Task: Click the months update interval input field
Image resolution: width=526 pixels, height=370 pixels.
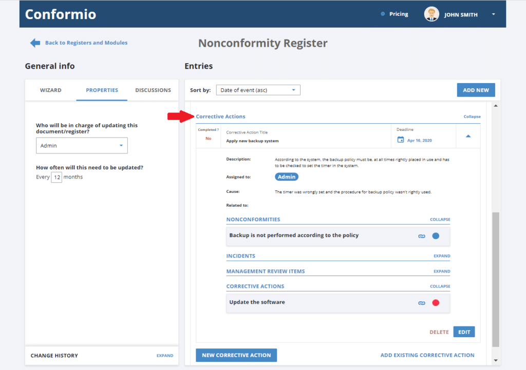Action: point(57,177)
